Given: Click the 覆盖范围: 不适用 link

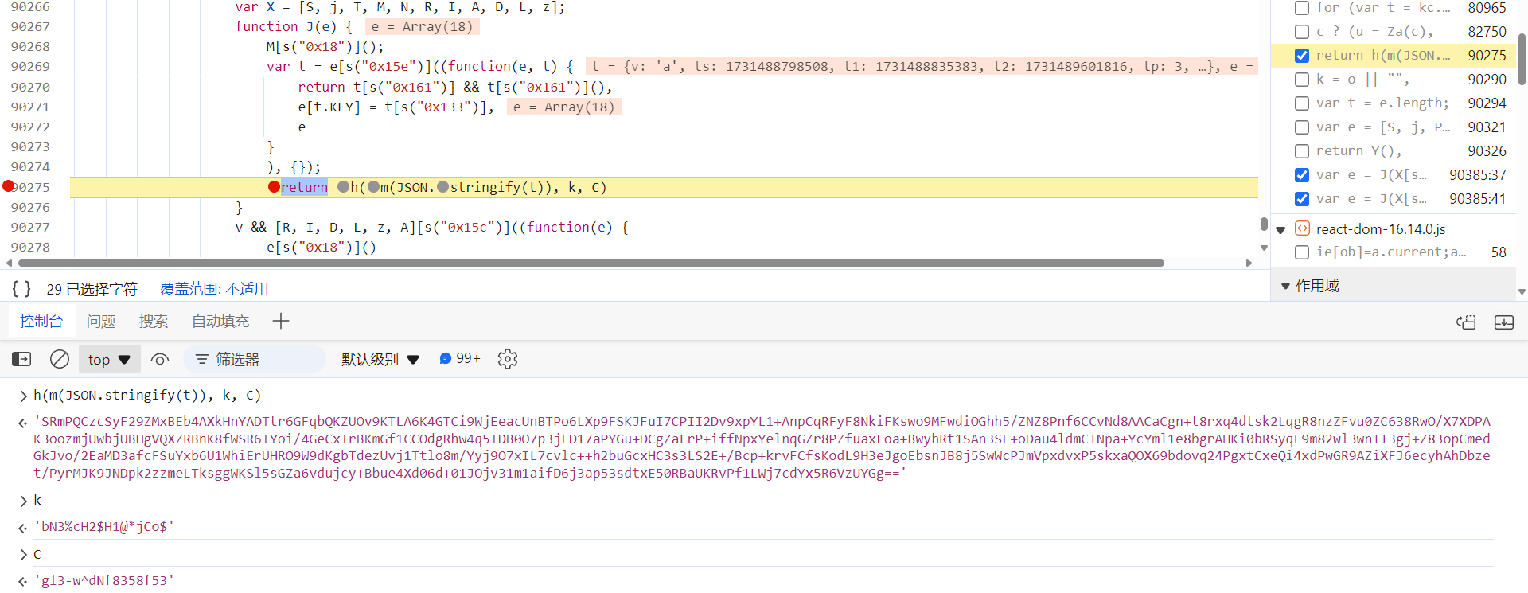Looking at the screenshot, I should click(x=214, y=288).
